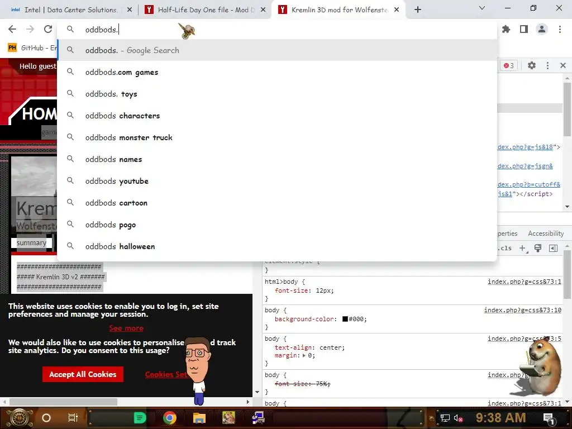Toggle the element state paintbrush icon
Screen dimensions: 572x429
[538, 248]
